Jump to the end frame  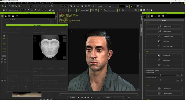91,98
